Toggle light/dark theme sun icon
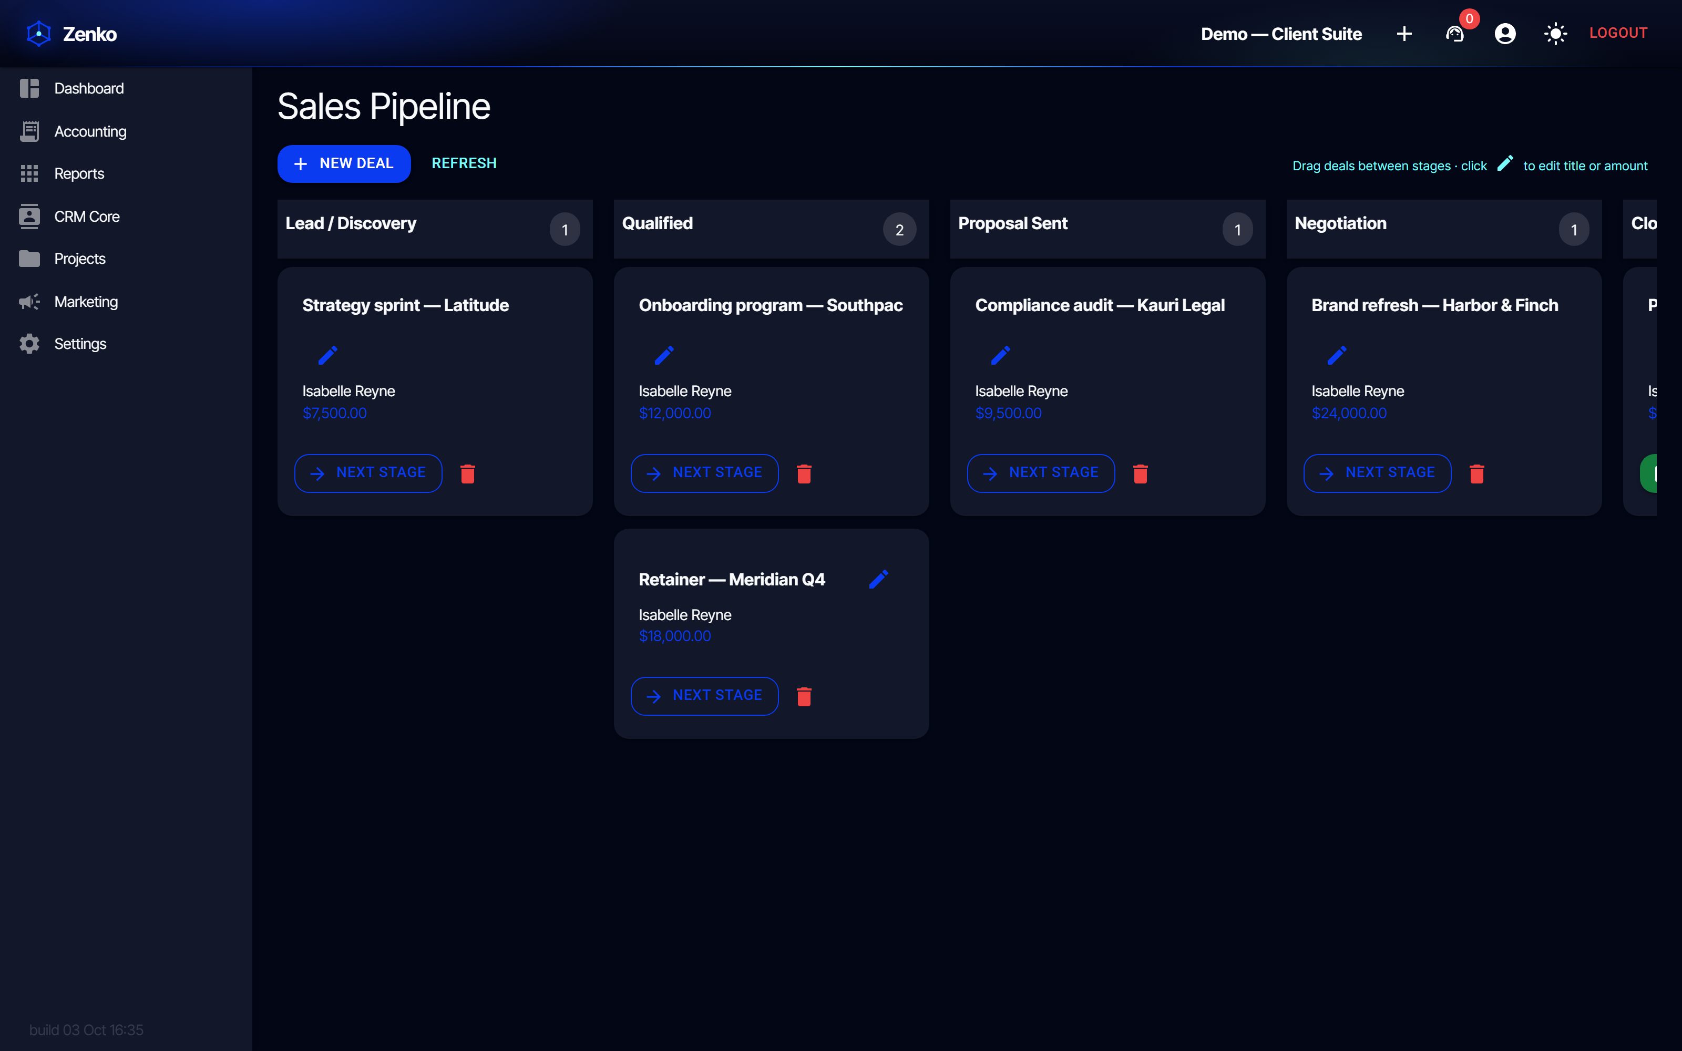The height and width of the screenshot is (1051, 1682). 1555,33
